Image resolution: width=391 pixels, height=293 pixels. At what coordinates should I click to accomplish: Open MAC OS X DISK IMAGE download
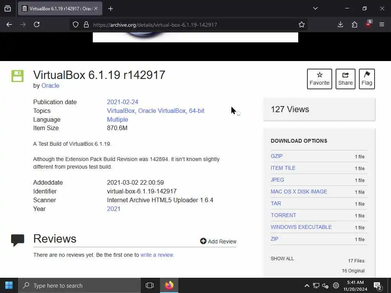click(x=299, y=192)
